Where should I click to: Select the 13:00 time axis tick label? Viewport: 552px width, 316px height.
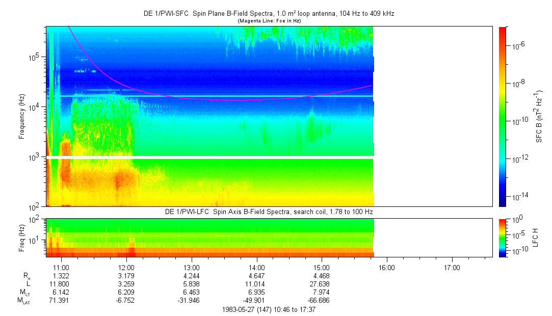pyautogui.click(x=191, y=268)
